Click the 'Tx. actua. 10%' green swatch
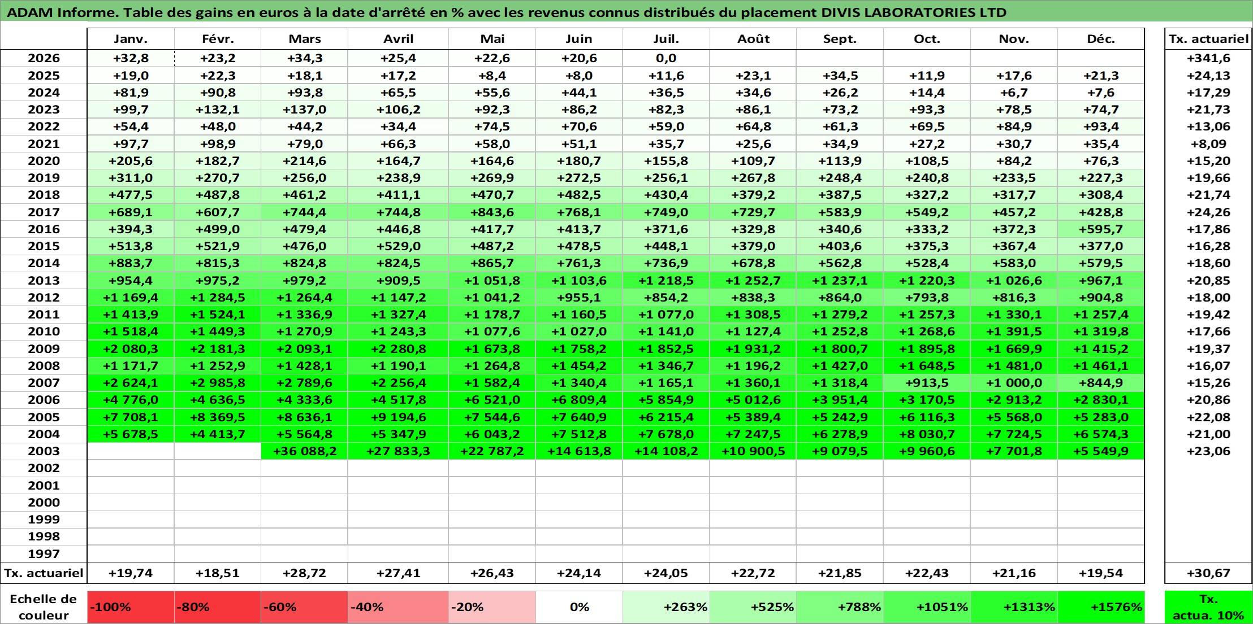1253x624 pixels. [x=1208, y=607]
